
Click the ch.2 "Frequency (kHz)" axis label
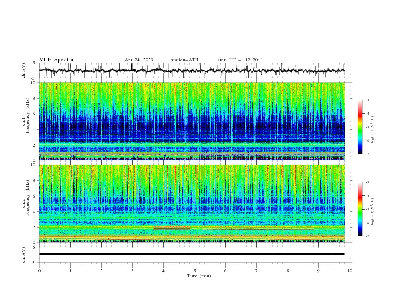point(27,198)
